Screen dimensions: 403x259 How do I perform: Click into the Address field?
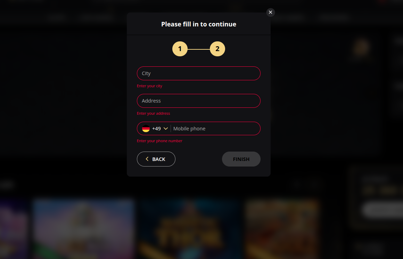(199, 101)
